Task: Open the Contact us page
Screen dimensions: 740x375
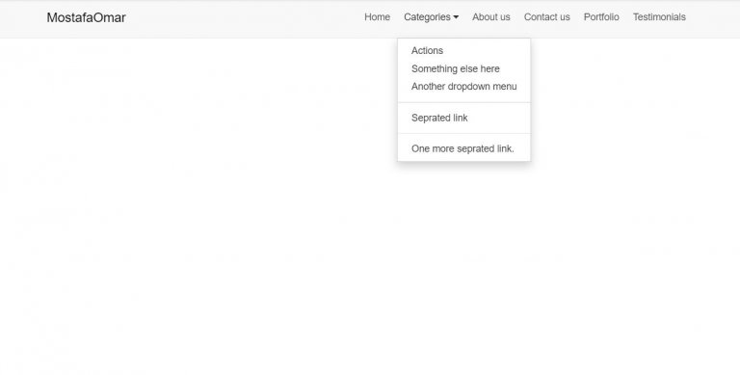Action: tap(546, 17)
